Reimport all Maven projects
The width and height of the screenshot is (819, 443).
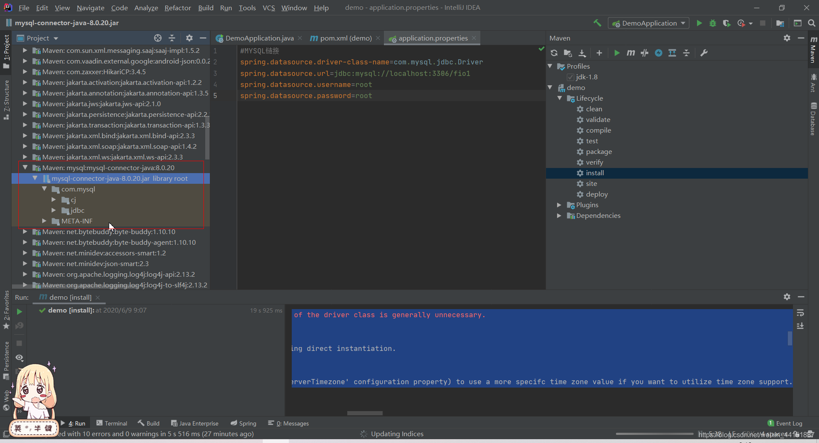click(x=554, y=53)
